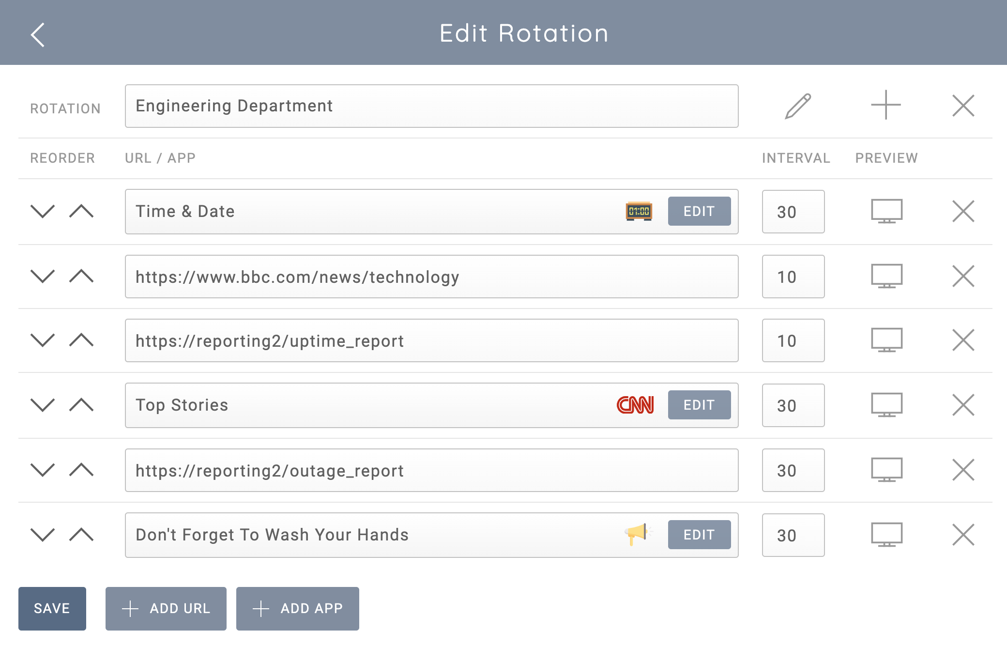Go back using the header arrow
Screen dimensions: 1007x647
[x=38, y=35]
